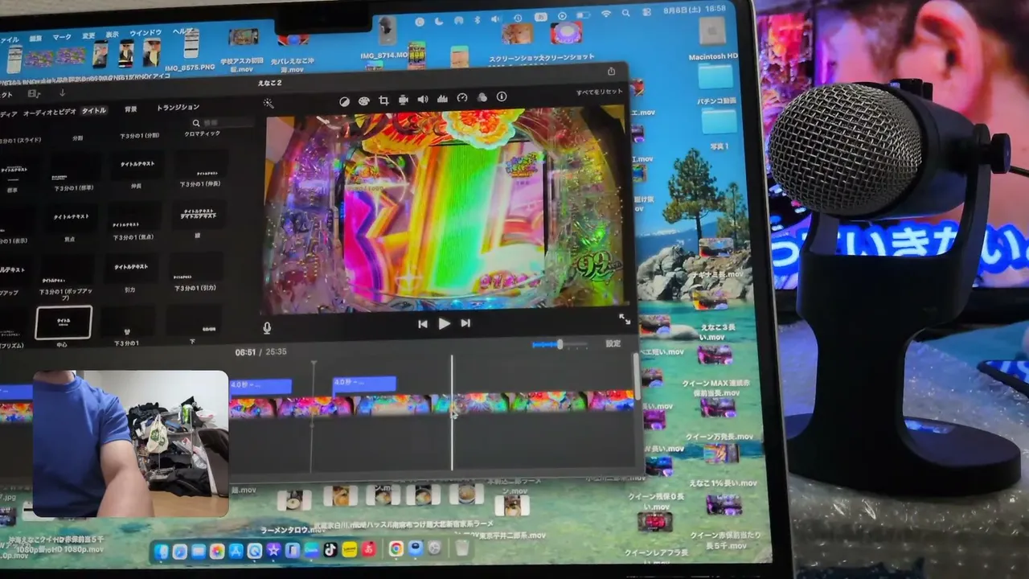Select the タイトル tab
Image resolution: width=1029 pixels, height=579 pixels.
click(x=93, y=110)
